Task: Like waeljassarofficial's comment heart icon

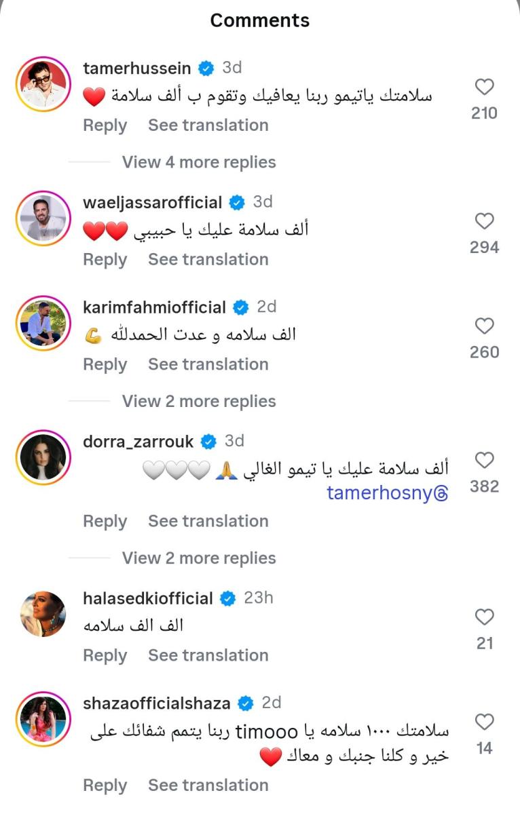Action: click(484, 220)
